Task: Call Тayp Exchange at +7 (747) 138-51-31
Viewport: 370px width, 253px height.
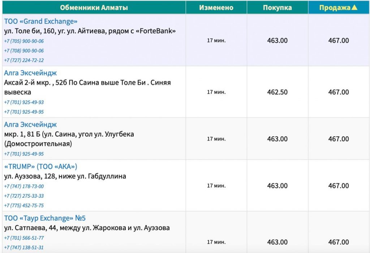Action: click(x=24, y=247)
